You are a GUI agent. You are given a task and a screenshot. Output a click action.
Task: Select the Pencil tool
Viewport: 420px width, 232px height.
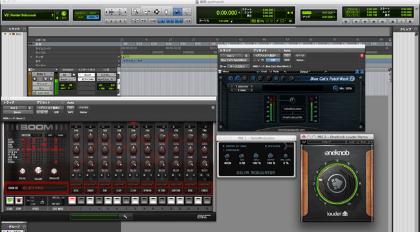187,12
